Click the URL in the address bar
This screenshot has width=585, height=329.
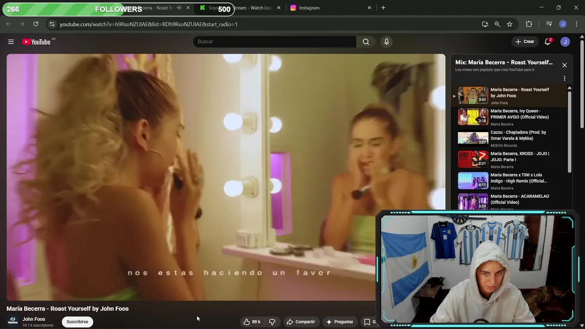(x=149, y=24)
